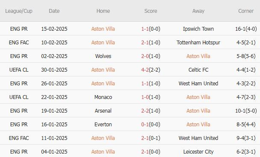Click the Monaco home team link
The width and height of the screenshot is (260, 157).
(x=103, y=97)
